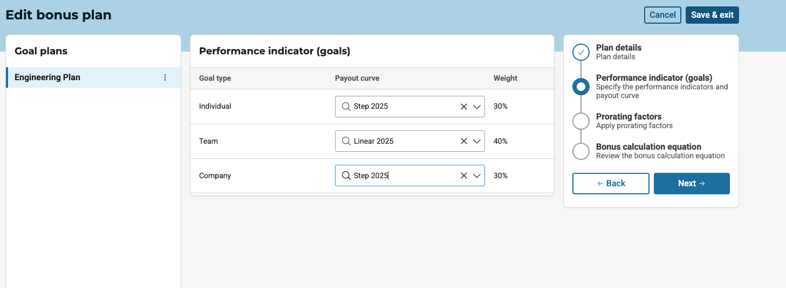Open the Engineering Plan three-dot menu
Image resolution: width=786 pixels, height=288 pixels.
tap(165, 78)
